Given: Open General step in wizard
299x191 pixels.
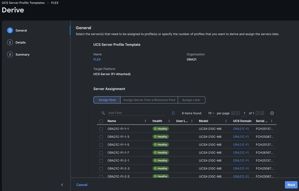Looking at the screenshot, I should pos(21,31).
